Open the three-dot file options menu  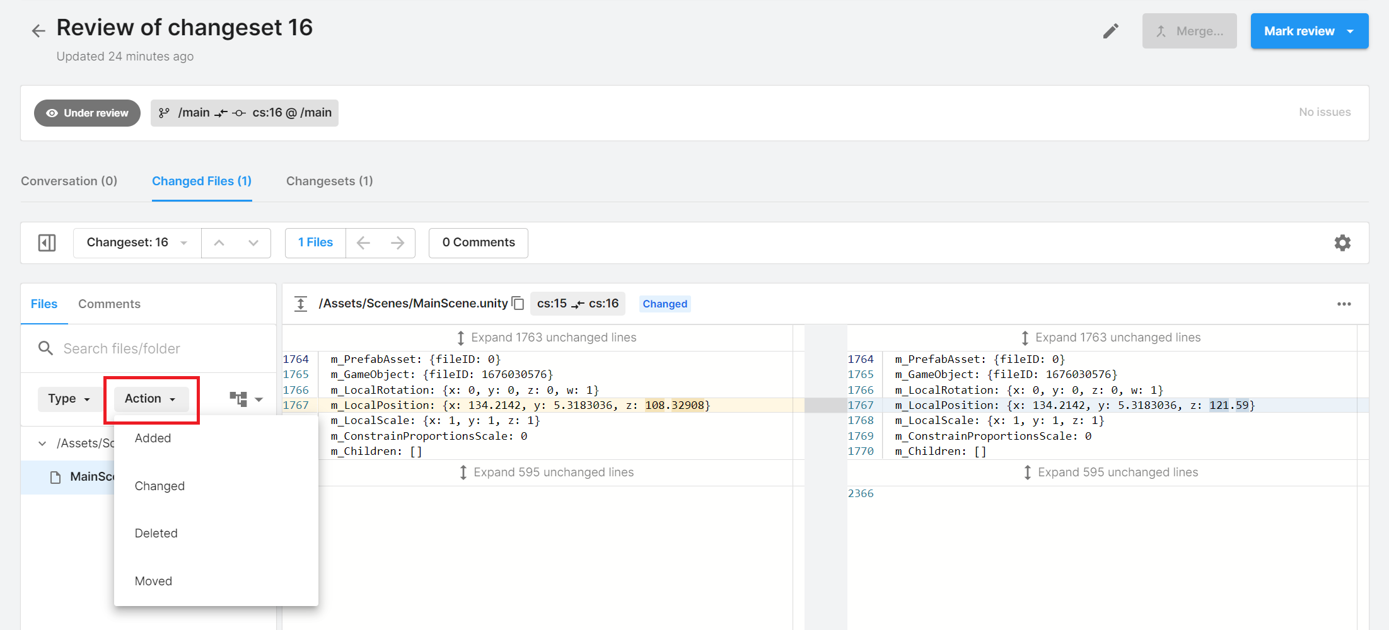click(x=1344, y=304)
